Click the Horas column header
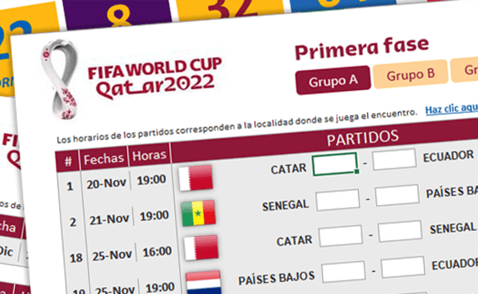This screenshot has width=478, height=294. tap(149, 155)
